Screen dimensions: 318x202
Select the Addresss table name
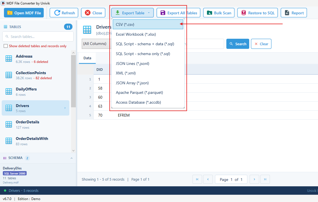(x=24, y=56)
